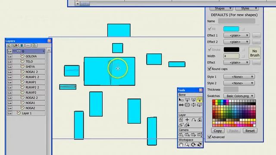Create a new layer in Layers panel
The height and width of the screenshot is (155, 276).
9,46
